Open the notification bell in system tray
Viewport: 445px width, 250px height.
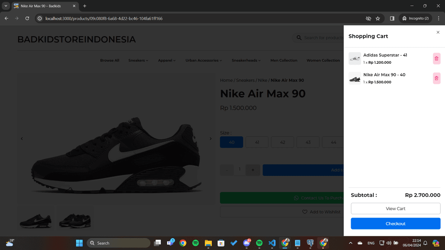point(425,243)
